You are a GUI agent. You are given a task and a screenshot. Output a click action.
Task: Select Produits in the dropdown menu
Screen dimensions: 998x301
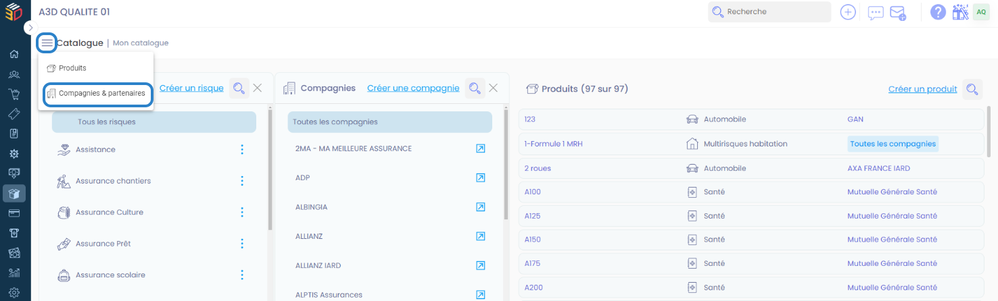(72, 68)
